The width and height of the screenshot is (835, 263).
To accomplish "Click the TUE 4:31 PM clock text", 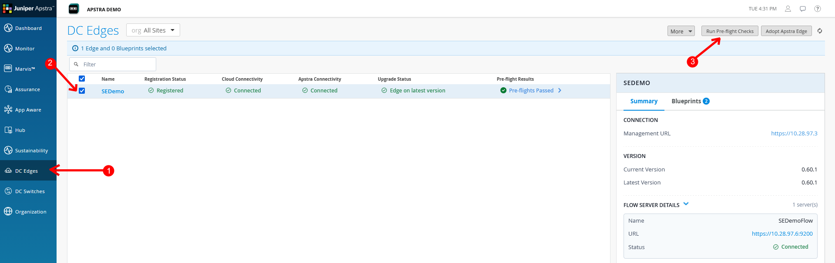I will point(762,9).
